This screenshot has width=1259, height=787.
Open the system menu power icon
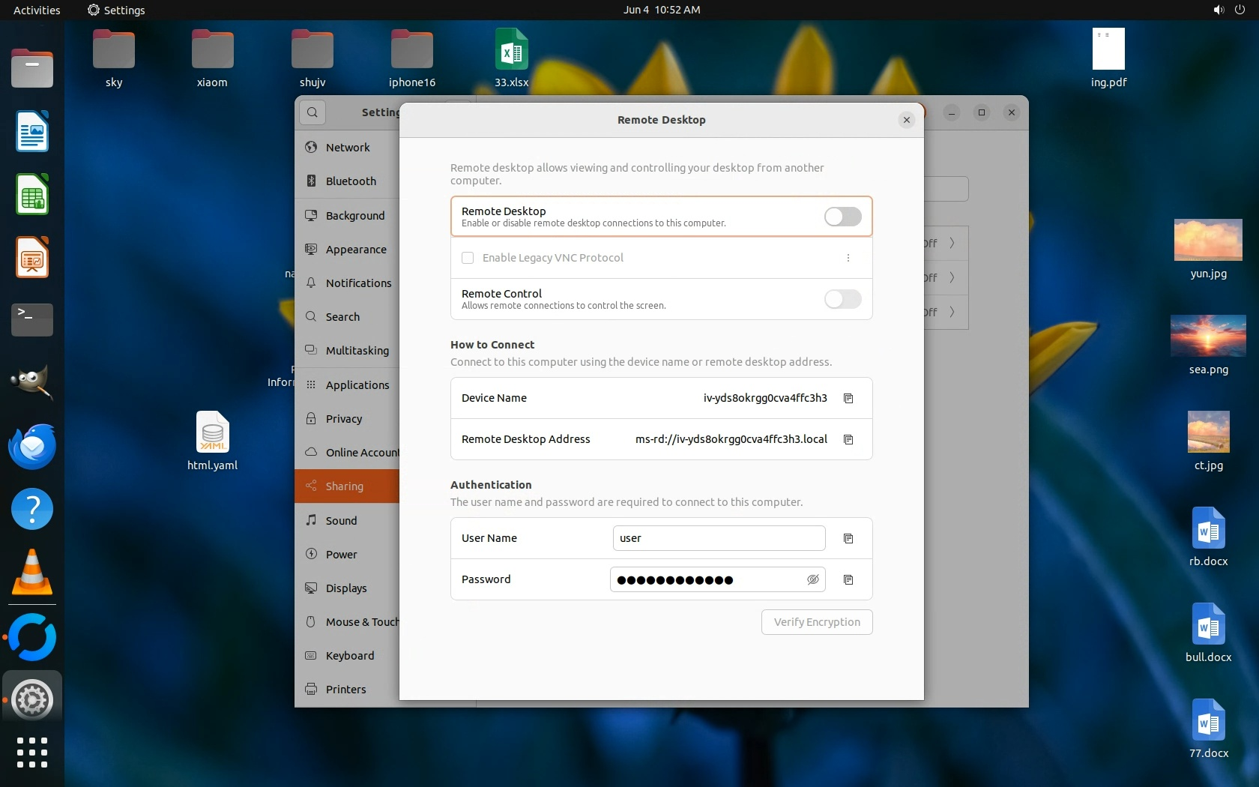[1239, 10]
